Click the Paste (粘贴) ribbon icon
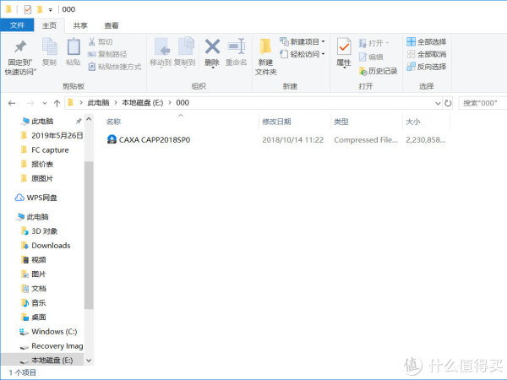Image resolution: width=507 pixels, height=380 pixels. click(74, 52)
